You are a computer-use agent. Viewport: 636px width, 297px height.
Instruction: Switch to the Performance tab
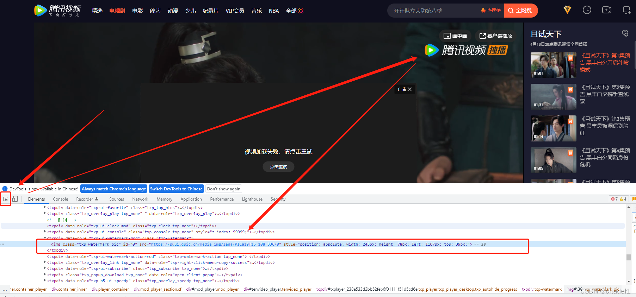point(222,199)
